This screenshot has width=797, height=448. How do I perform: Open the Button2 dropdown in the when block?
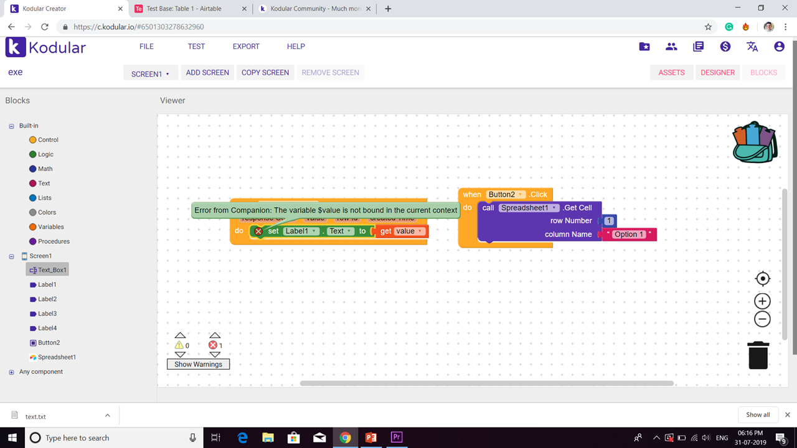(x=506, y=195)
